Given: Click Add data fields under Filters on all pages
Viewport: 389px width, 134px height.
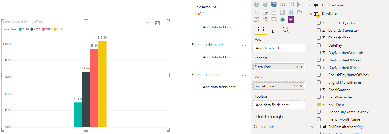Looking at the screenshot, I should pyautogui.click(x=219, y=87).
